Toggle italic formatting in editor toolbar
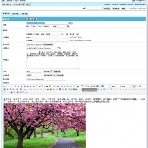The width and height of the screenshot is (148, 148). [x=18, y=86]
